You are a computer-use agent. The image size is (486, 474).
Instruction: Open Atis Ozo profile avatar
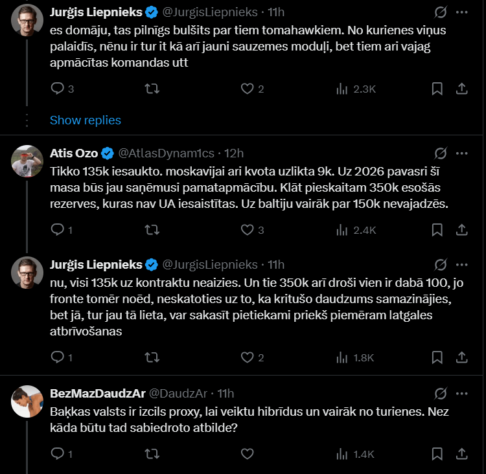[x=28, y=161]
